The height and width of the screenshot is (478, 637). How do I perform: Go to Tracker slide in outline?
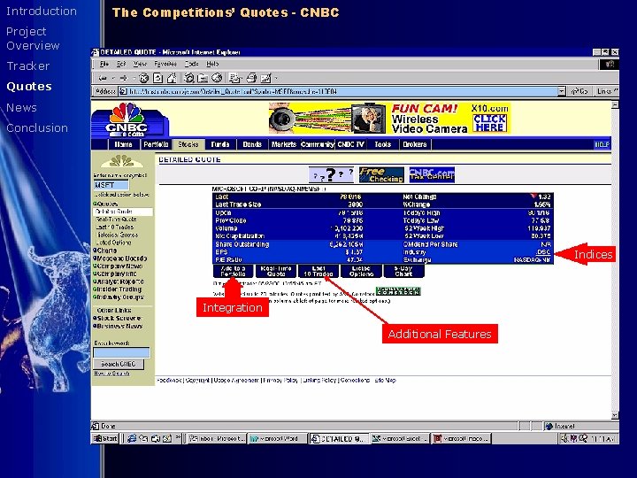[x=28, y=66]
